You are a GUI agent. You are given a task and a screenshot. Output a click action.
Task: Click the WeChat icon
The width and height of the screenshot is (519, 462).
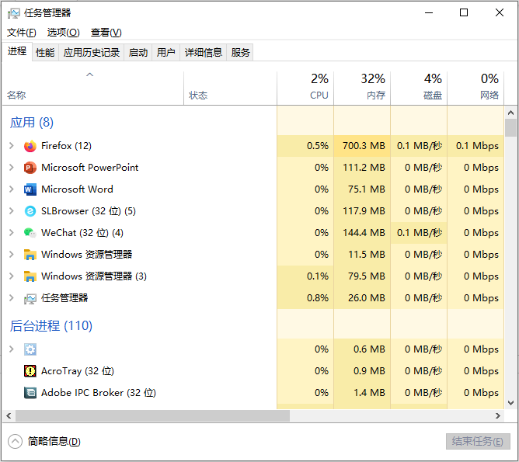(30, 233)
